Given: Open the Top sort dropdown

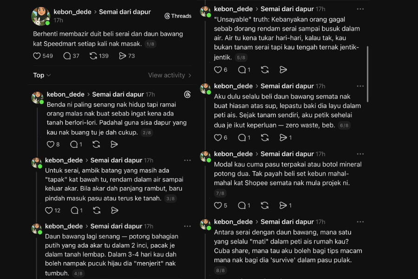Looking at the screenshot, I should (x=41, y=75).
